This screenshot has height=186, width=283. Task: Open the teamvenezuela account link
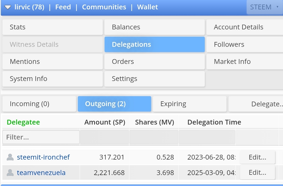(41, 173)
